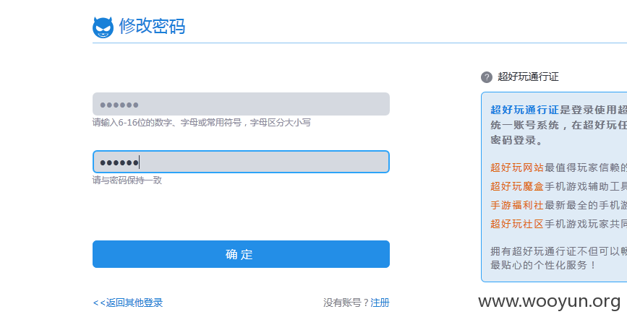
Task: Click the www.wooyun.org watermark text
Action: [x=550, y=302]
